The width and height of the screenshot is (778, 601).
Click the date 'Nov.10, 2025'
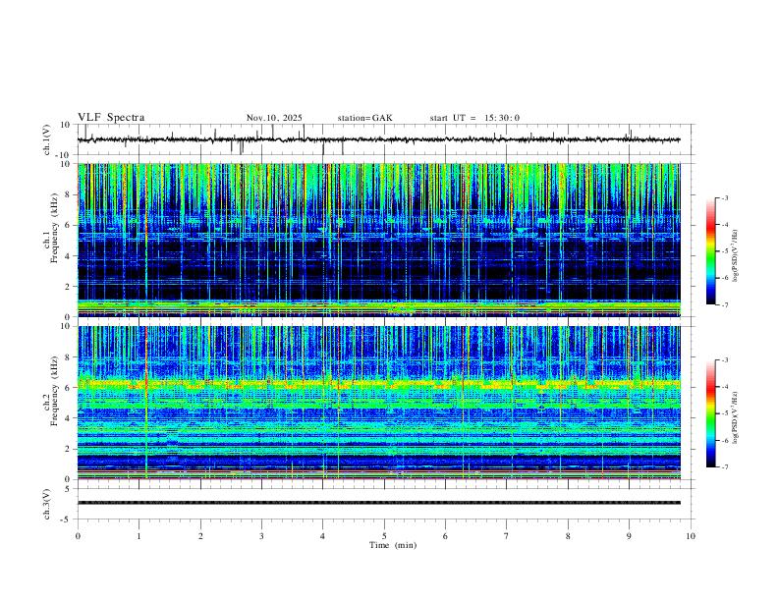pos(274,118)
